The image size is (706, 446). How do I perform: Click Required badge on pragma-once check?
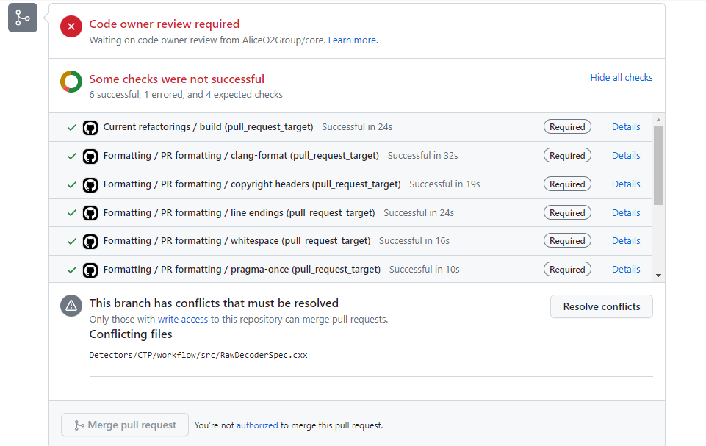pyautogui.click(x=567, y=270)
